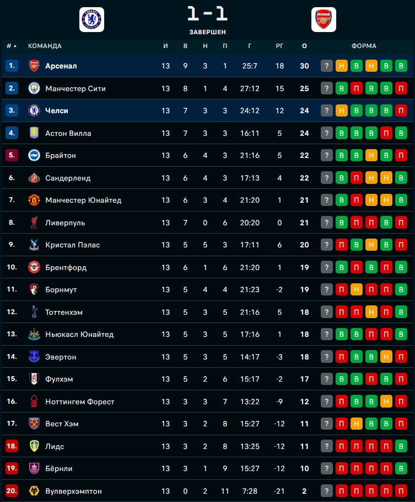Click the Liverpool club logo in table

click(x=34, y=223)
